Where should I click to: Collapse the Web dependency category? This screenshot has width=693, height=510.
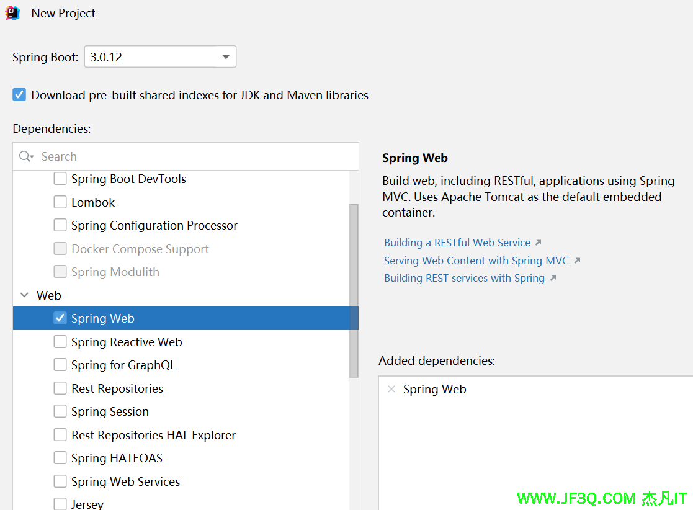24,295
